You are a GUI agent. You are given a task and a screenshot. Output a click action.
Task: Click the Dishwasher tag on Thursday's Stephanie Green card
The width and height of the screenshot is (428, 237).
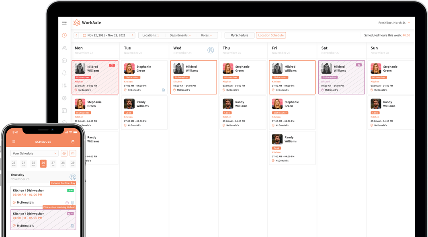coord(231,77)
